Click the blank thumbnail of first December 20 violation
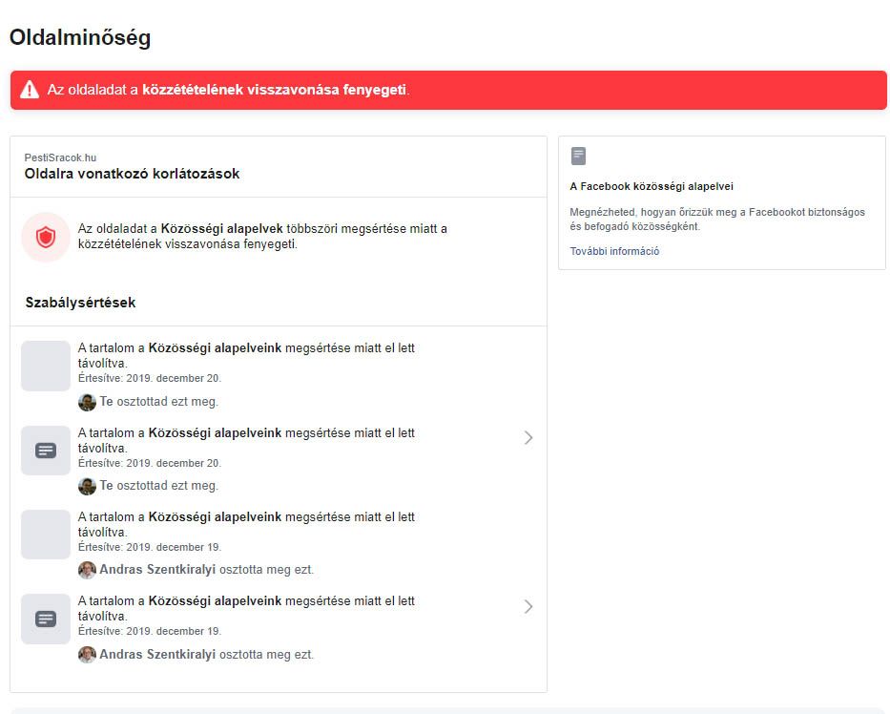 tap(46, 366)
